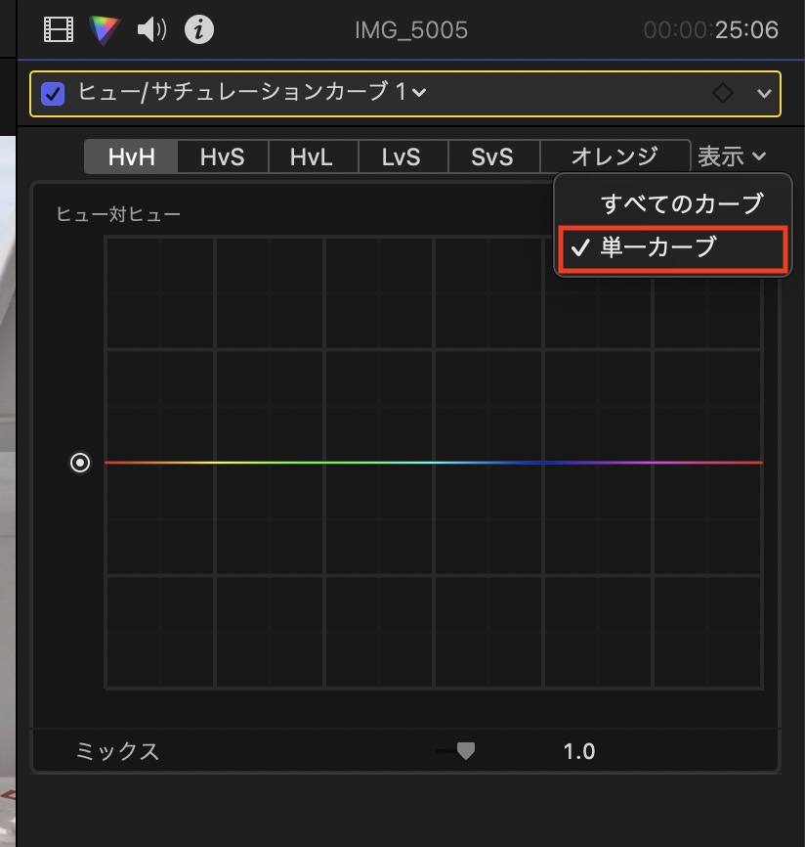Screen dimensions: 805x847
Task: Open the Info inspector icon
Action: click(x=199, y=29)
